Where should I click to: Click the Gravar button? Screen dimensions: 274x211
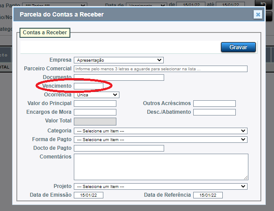pos(238,47)
